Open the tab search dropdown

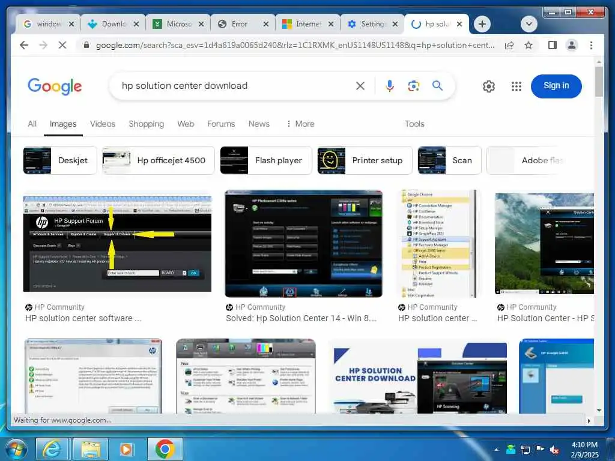tap(529, 24)
